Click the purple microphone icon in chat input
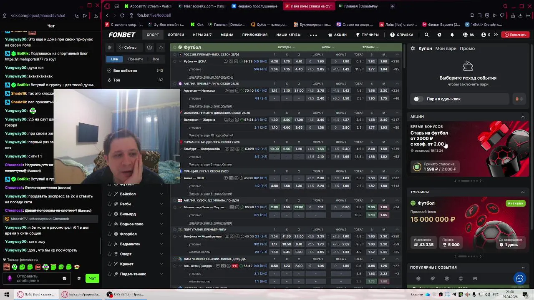The height and width of the screenshot is (300, 534). pyautogui.click(x=10, y=278)
